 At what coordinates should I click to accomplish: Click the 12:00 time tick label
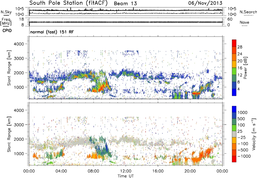(126, 171)
